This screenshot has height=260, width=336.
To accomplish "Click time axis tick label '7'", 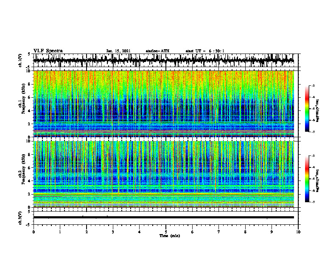I will (x=219, y=232).
